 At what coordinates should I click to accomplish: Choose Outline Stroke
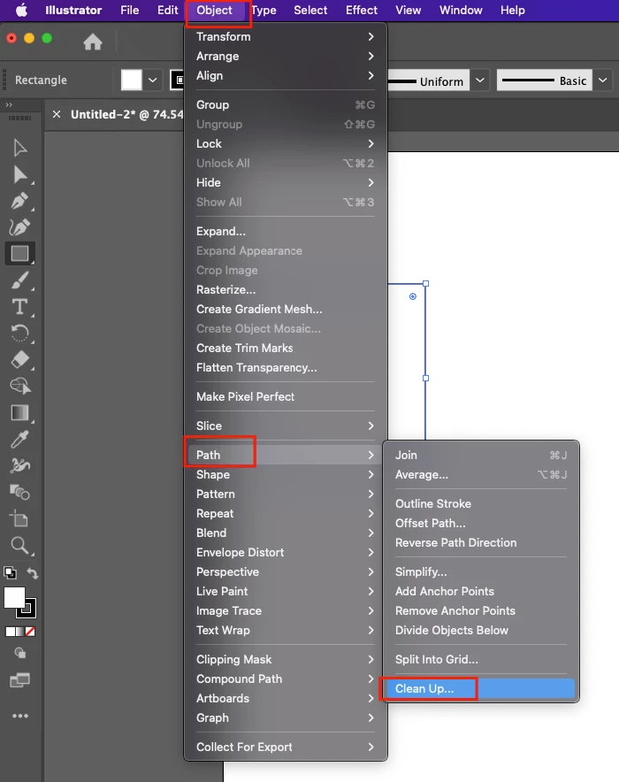pos(480,503)
